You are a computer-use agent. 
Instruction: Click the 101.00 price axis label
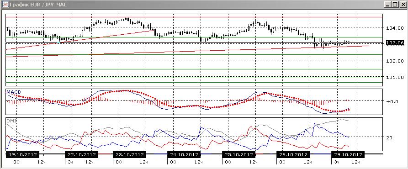coord(395,77)
